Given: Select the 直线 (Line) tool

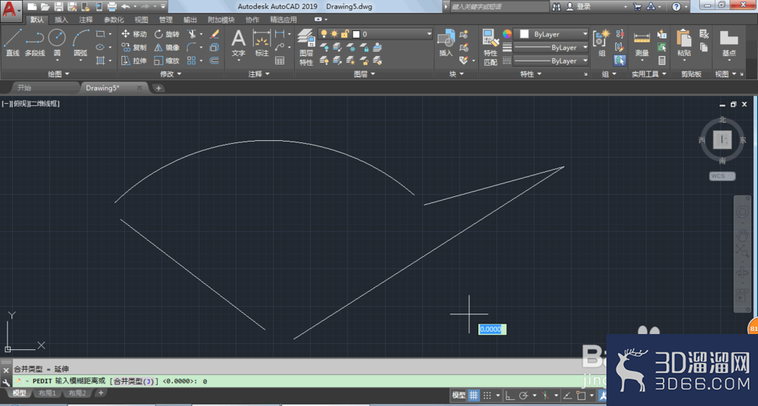Looking at the screenshot, I should [13, 42].
